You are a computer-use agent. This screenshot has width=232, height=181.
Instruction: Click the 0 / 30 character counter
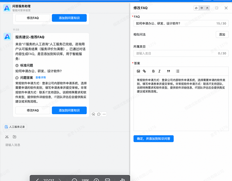click(x=222, y=53)
